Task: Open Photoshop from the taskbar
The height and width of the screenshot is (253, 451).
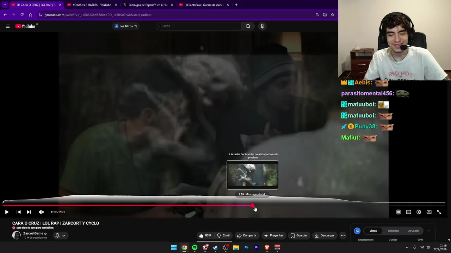Action: point(246,247)
